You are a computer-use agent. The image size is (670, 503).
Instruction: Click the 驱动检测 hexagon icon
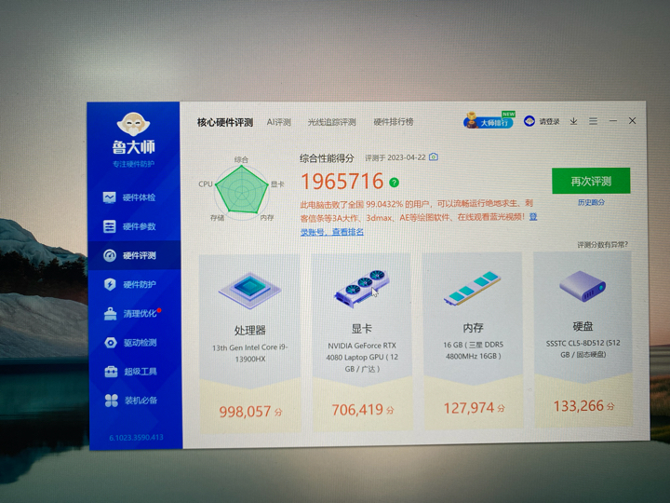pos(111,343)
